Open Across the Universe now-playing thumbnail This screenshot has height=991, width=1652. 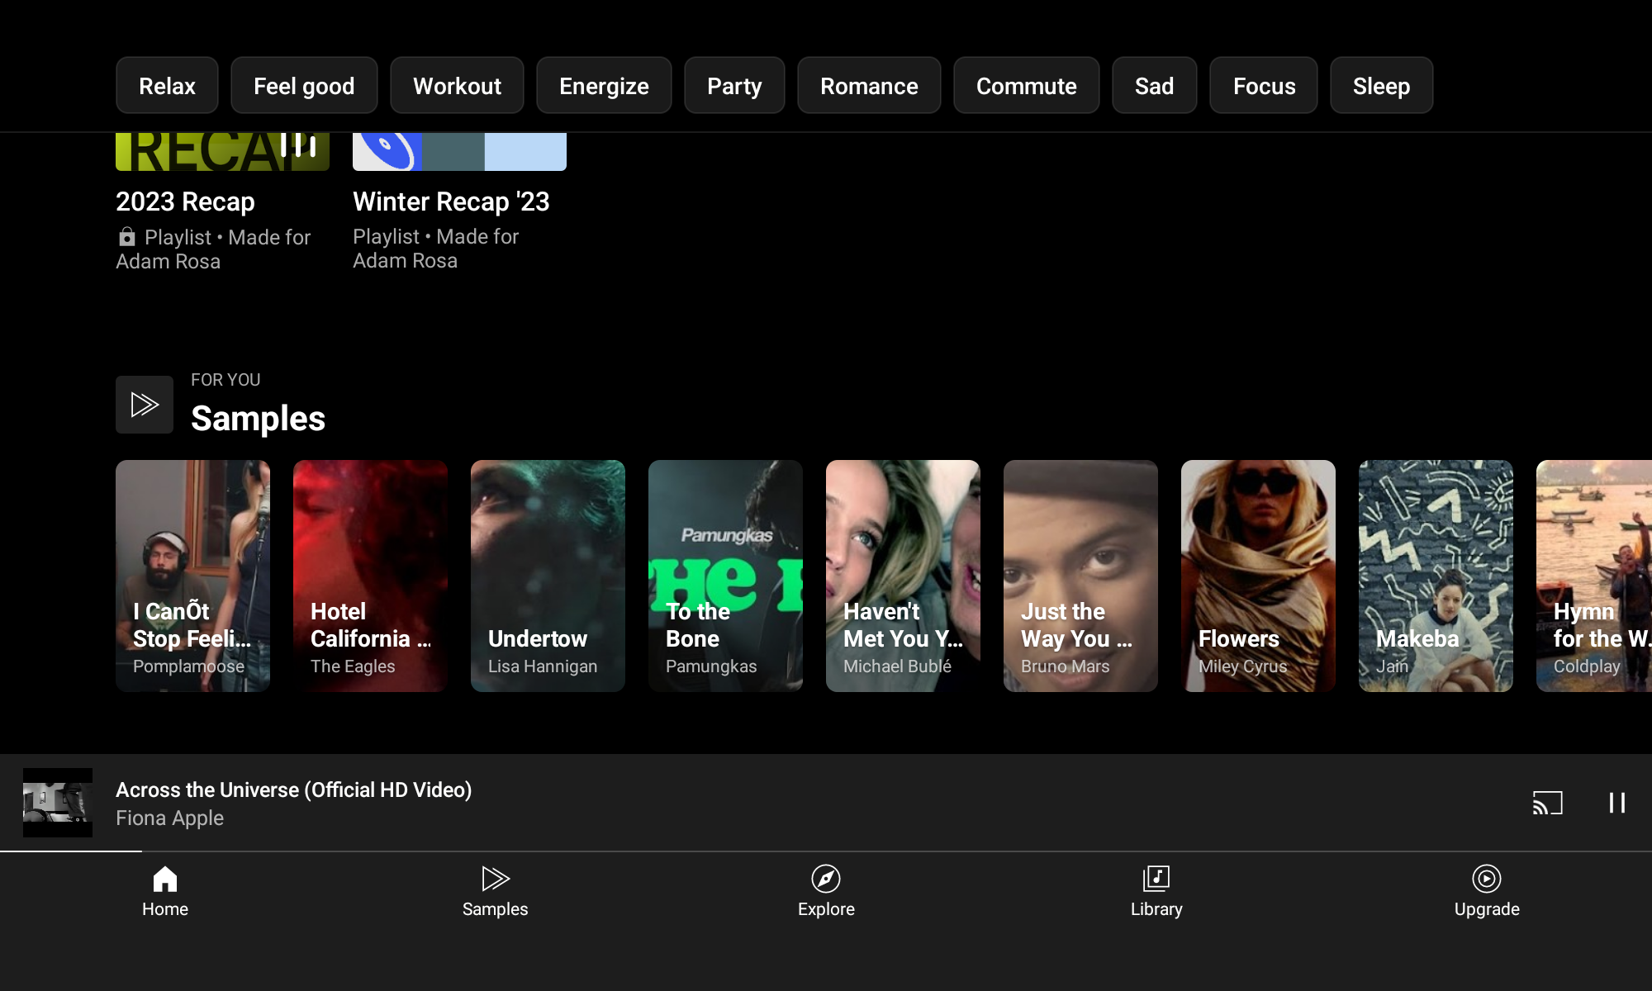coord(58,803)
